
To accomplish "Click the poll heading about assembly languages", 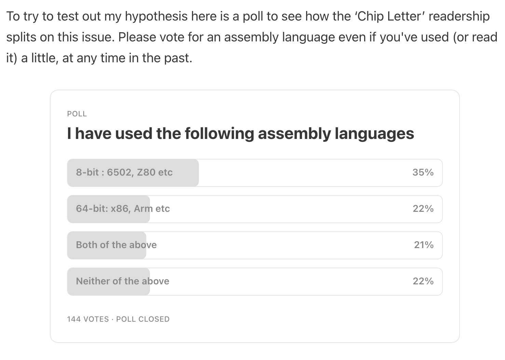I will pos(241,133).
